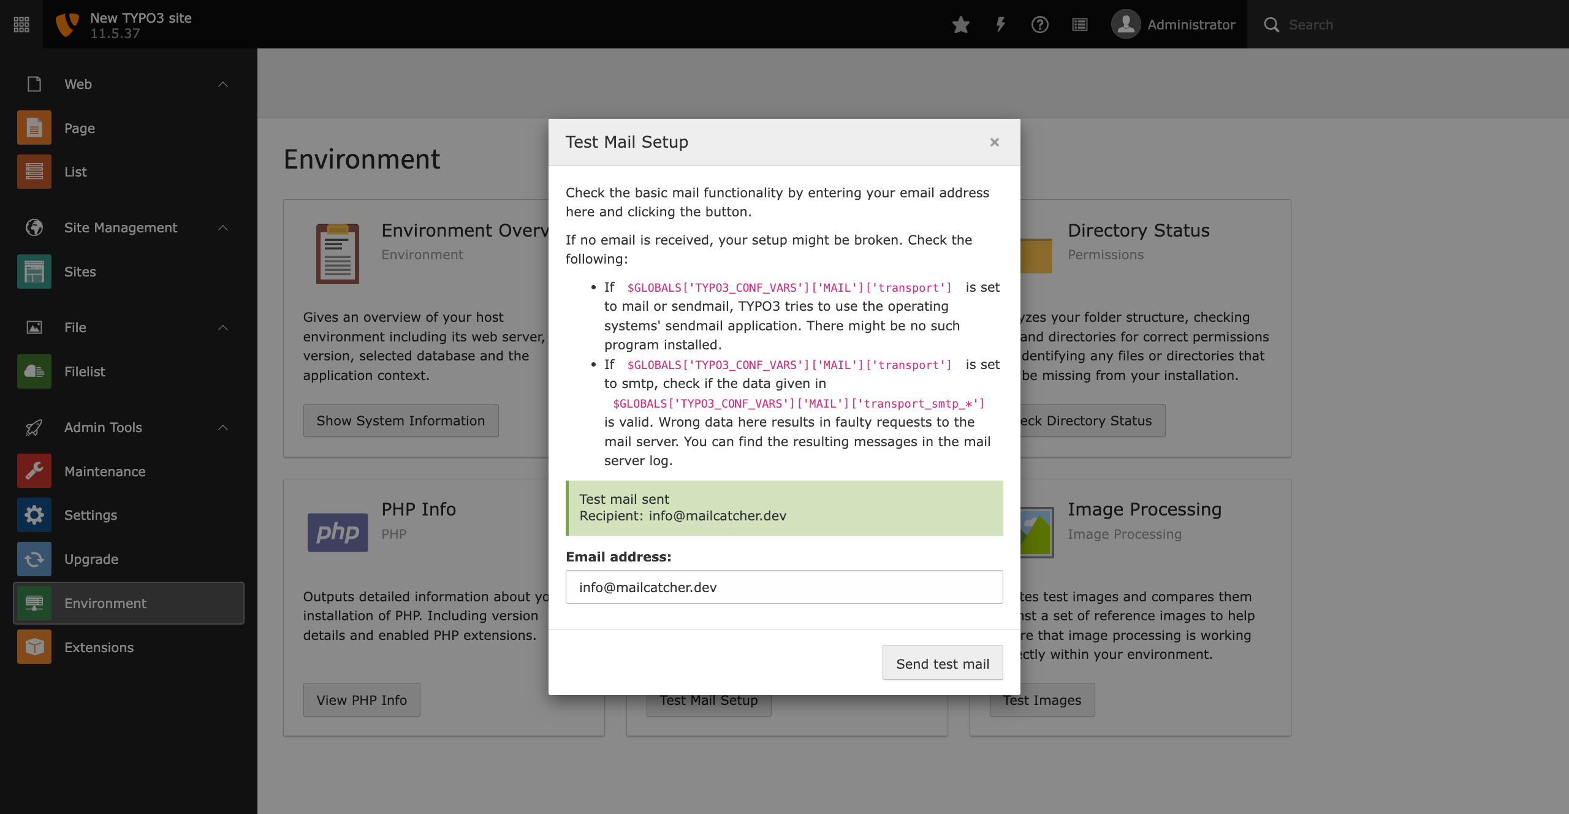The width and height of the screenshot is (1569, 814).
Task: Collapse the Admin Tools section
Action: (x=223, y=428)
